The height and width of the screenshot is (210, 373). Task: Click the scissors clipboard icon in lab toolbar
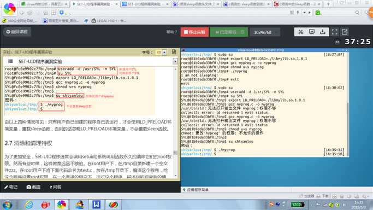click(300, 32)
